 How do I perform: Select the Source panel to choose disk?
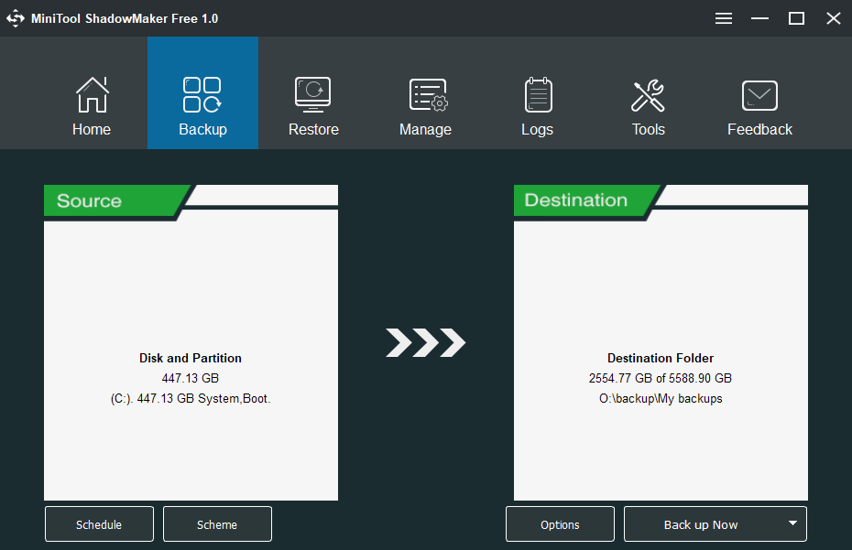[x=191, y=357]
